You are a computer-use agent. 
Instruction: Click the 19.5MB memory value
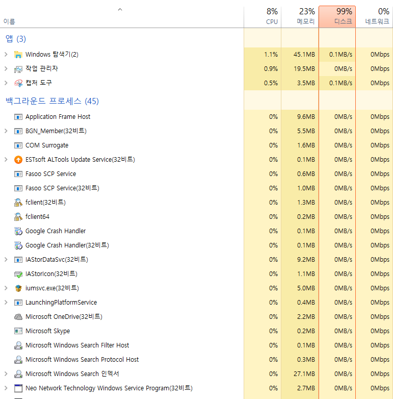[304, 69]
